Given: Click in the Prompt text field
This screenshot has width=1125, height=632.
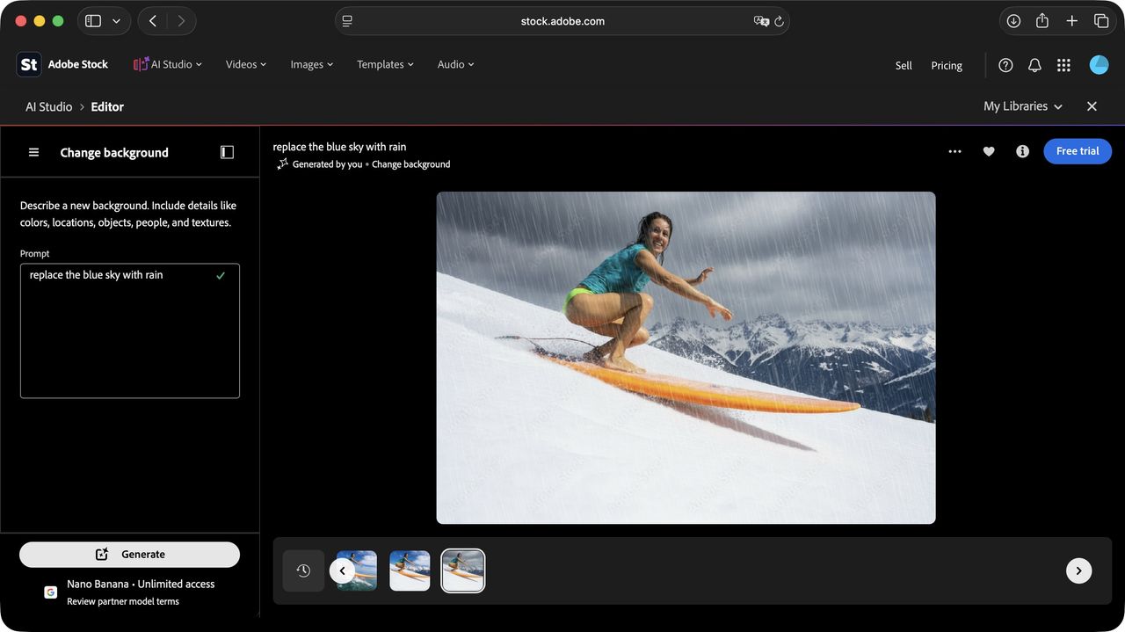Looking at the screenshot, I should (x=130, y=331).
